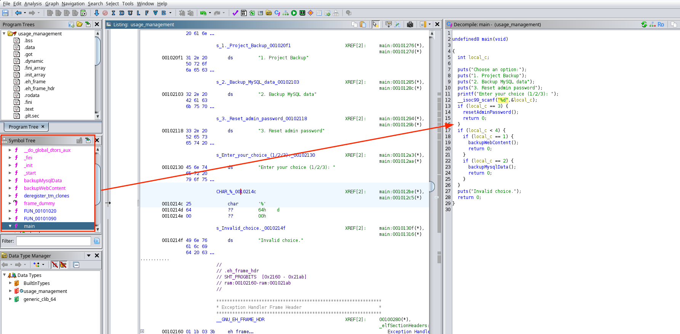Go to address with the blue down arrow

coord(96,13)
